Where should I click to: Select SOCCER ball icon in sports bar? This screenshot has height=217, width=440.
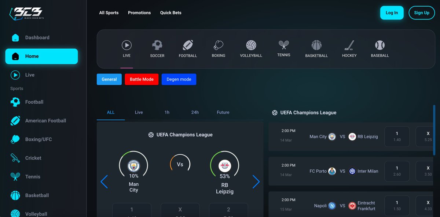[x=157, y=45]
